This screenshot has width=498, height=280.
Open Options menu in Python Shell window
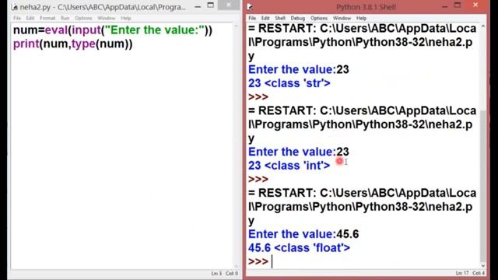pyautogui.click(x=319, y=18)
